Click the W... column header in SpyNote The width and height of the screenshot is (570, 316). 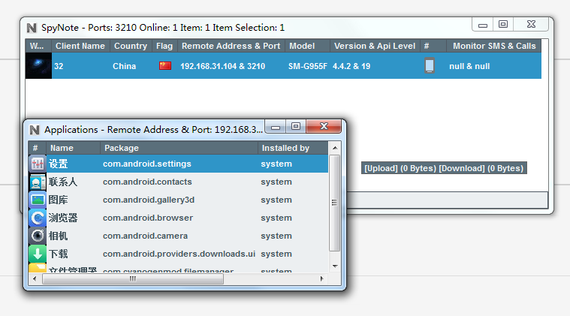37,46
